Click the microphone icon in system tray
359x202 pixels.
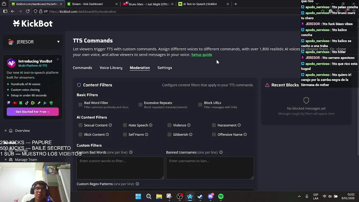click(307, 196)
